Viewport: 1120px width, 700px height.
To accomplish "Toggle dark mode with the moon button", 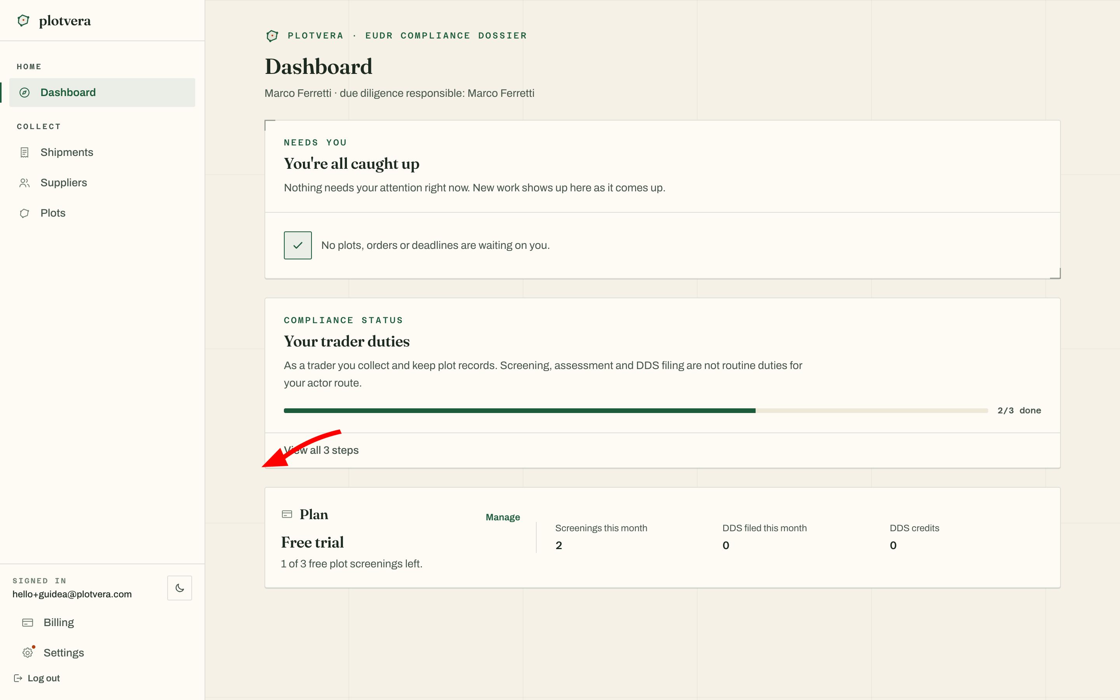I will click(180, 588).
